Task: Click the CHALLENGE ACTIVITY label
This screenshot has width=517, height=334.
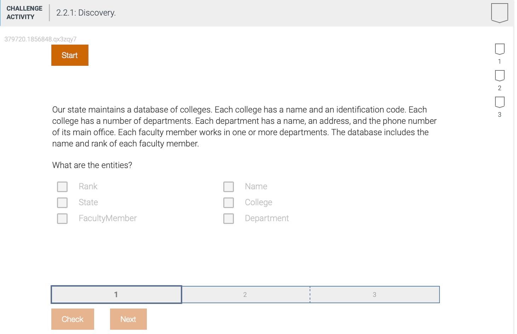Action: 24,12
